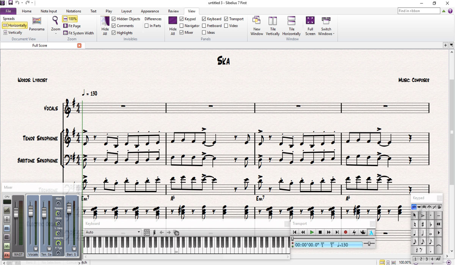Click the Undo arrow icon
The image size is (455, 265).
[x=17, y=3]
